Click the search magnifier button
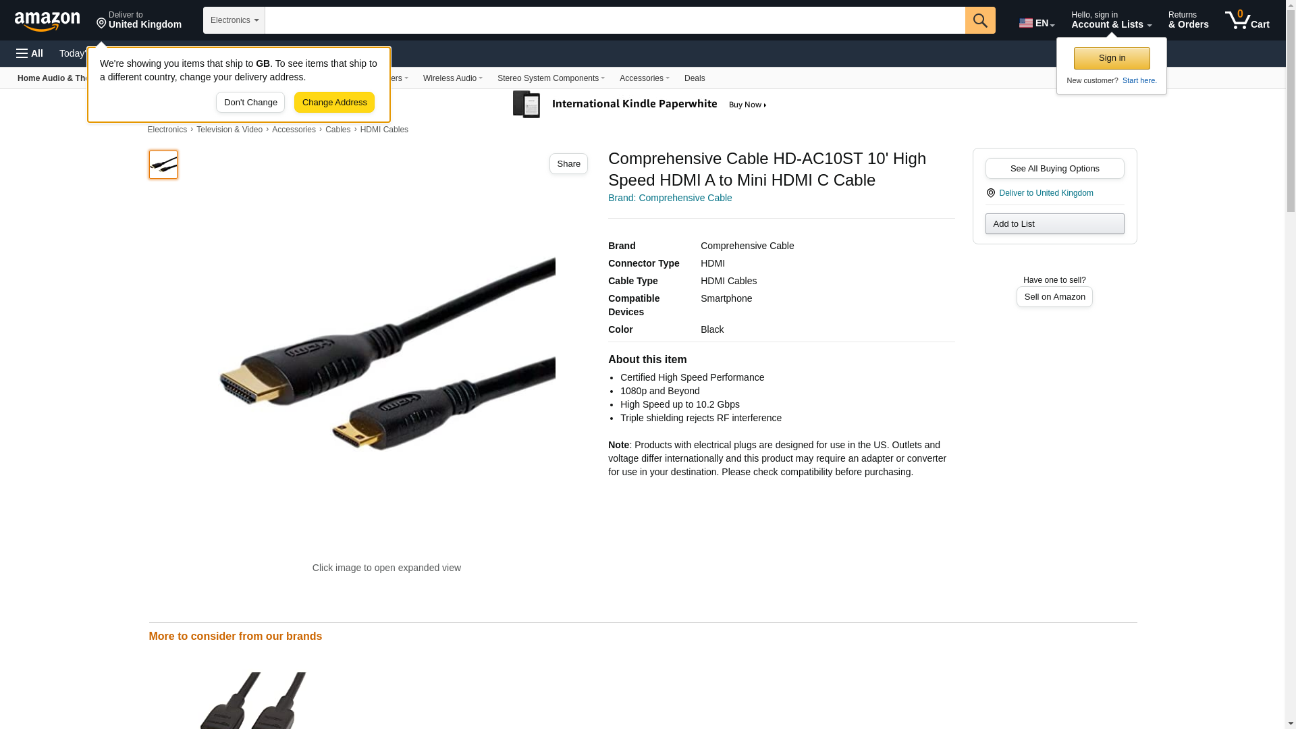 [980, 20]
